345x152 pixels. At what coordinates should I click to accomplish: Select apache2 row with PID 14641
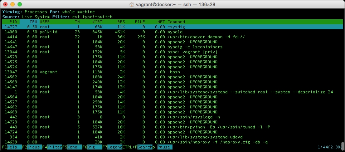(x=172, y=42)
